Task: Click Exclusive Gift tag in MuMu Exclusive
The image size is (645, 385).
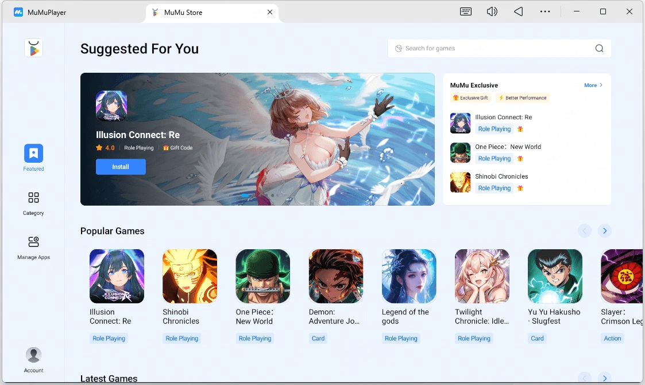Action: click(x=470, y=98)
